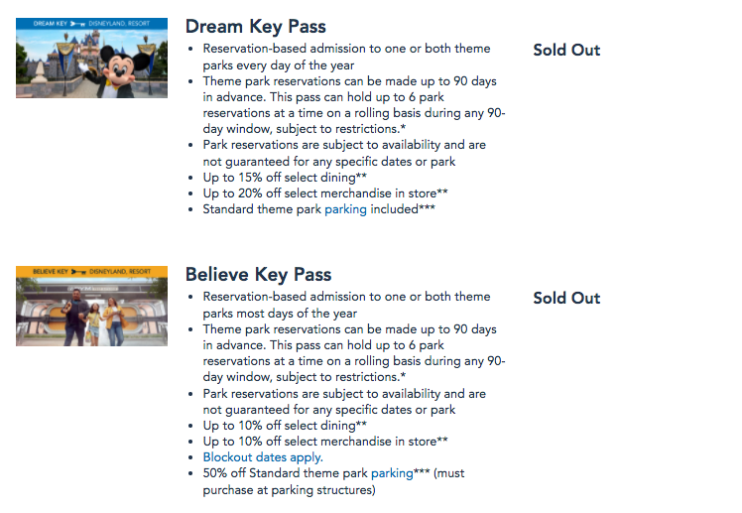742x513 pixels.
Task: Open the Blockout dates apply link
Action: (263, 457)
